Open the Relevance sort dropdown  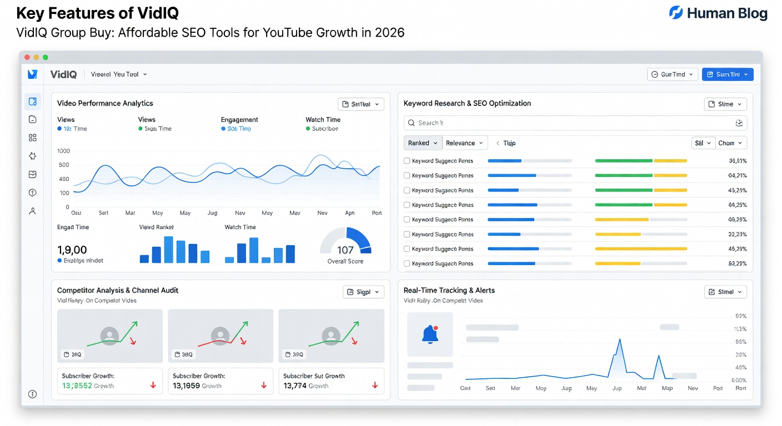[465, 143]
